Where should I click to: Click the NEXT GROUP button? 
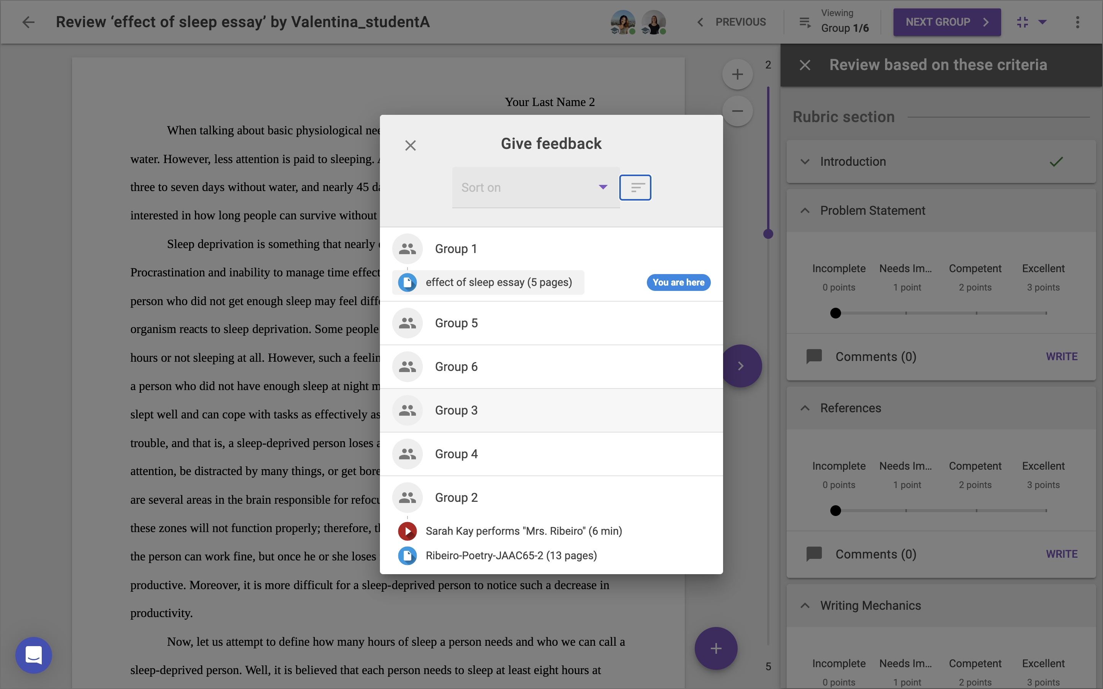coord(947,22)
